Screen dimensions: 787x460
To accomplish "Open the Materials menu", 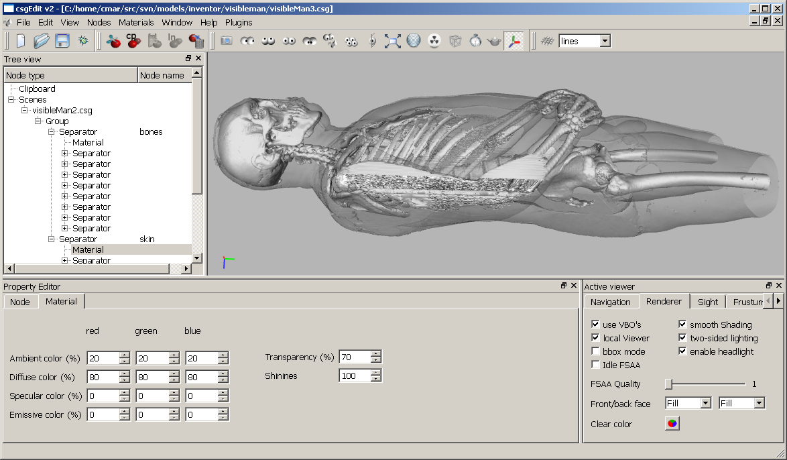I will click(x=136, y=22).
